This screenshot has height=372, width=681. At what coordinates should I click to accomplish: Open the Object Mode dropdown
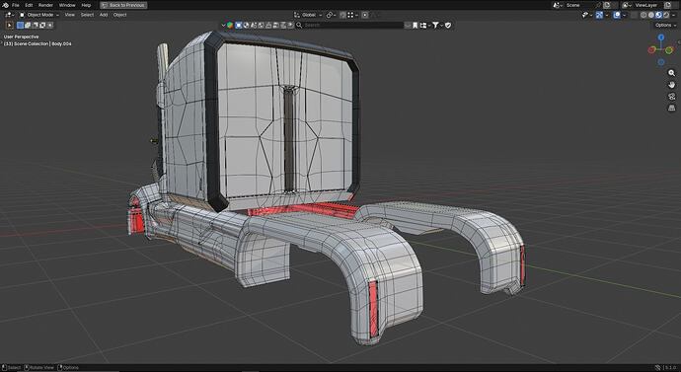click(x=39, y=15)
